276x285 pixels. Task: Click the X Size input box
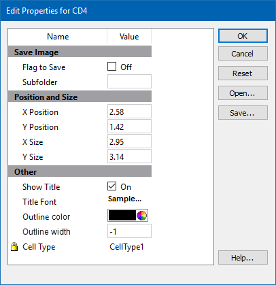(x=129, y=141)
